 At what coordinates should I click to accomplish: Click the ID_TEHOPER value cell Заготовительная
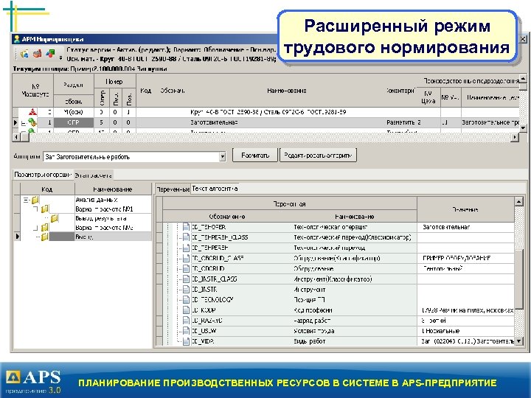465,227
